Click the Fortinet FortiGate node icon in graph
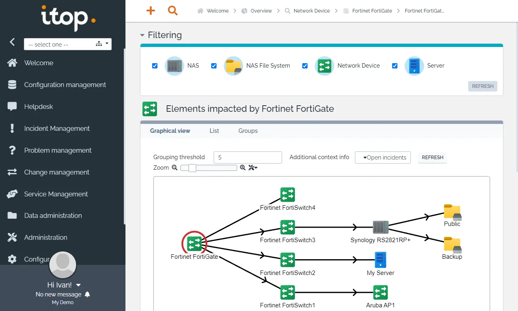The width and height of the screenshot is (518, 311). pos(194,244)
